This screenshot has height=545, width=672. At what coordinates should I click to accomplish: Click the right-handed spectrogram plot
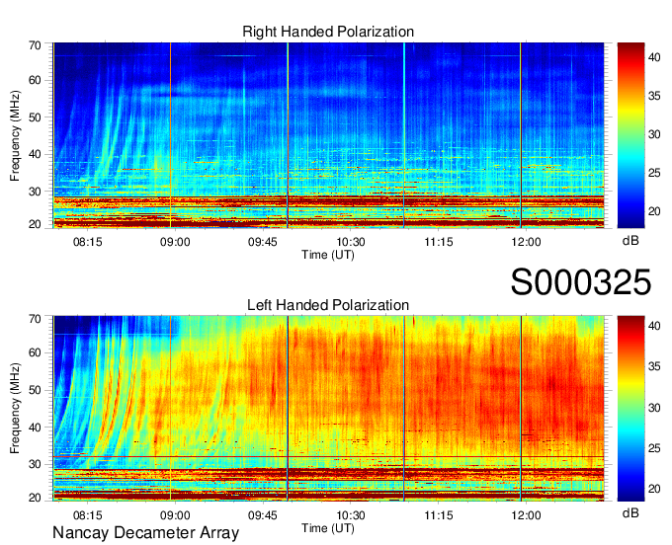(x=328, y=135)
